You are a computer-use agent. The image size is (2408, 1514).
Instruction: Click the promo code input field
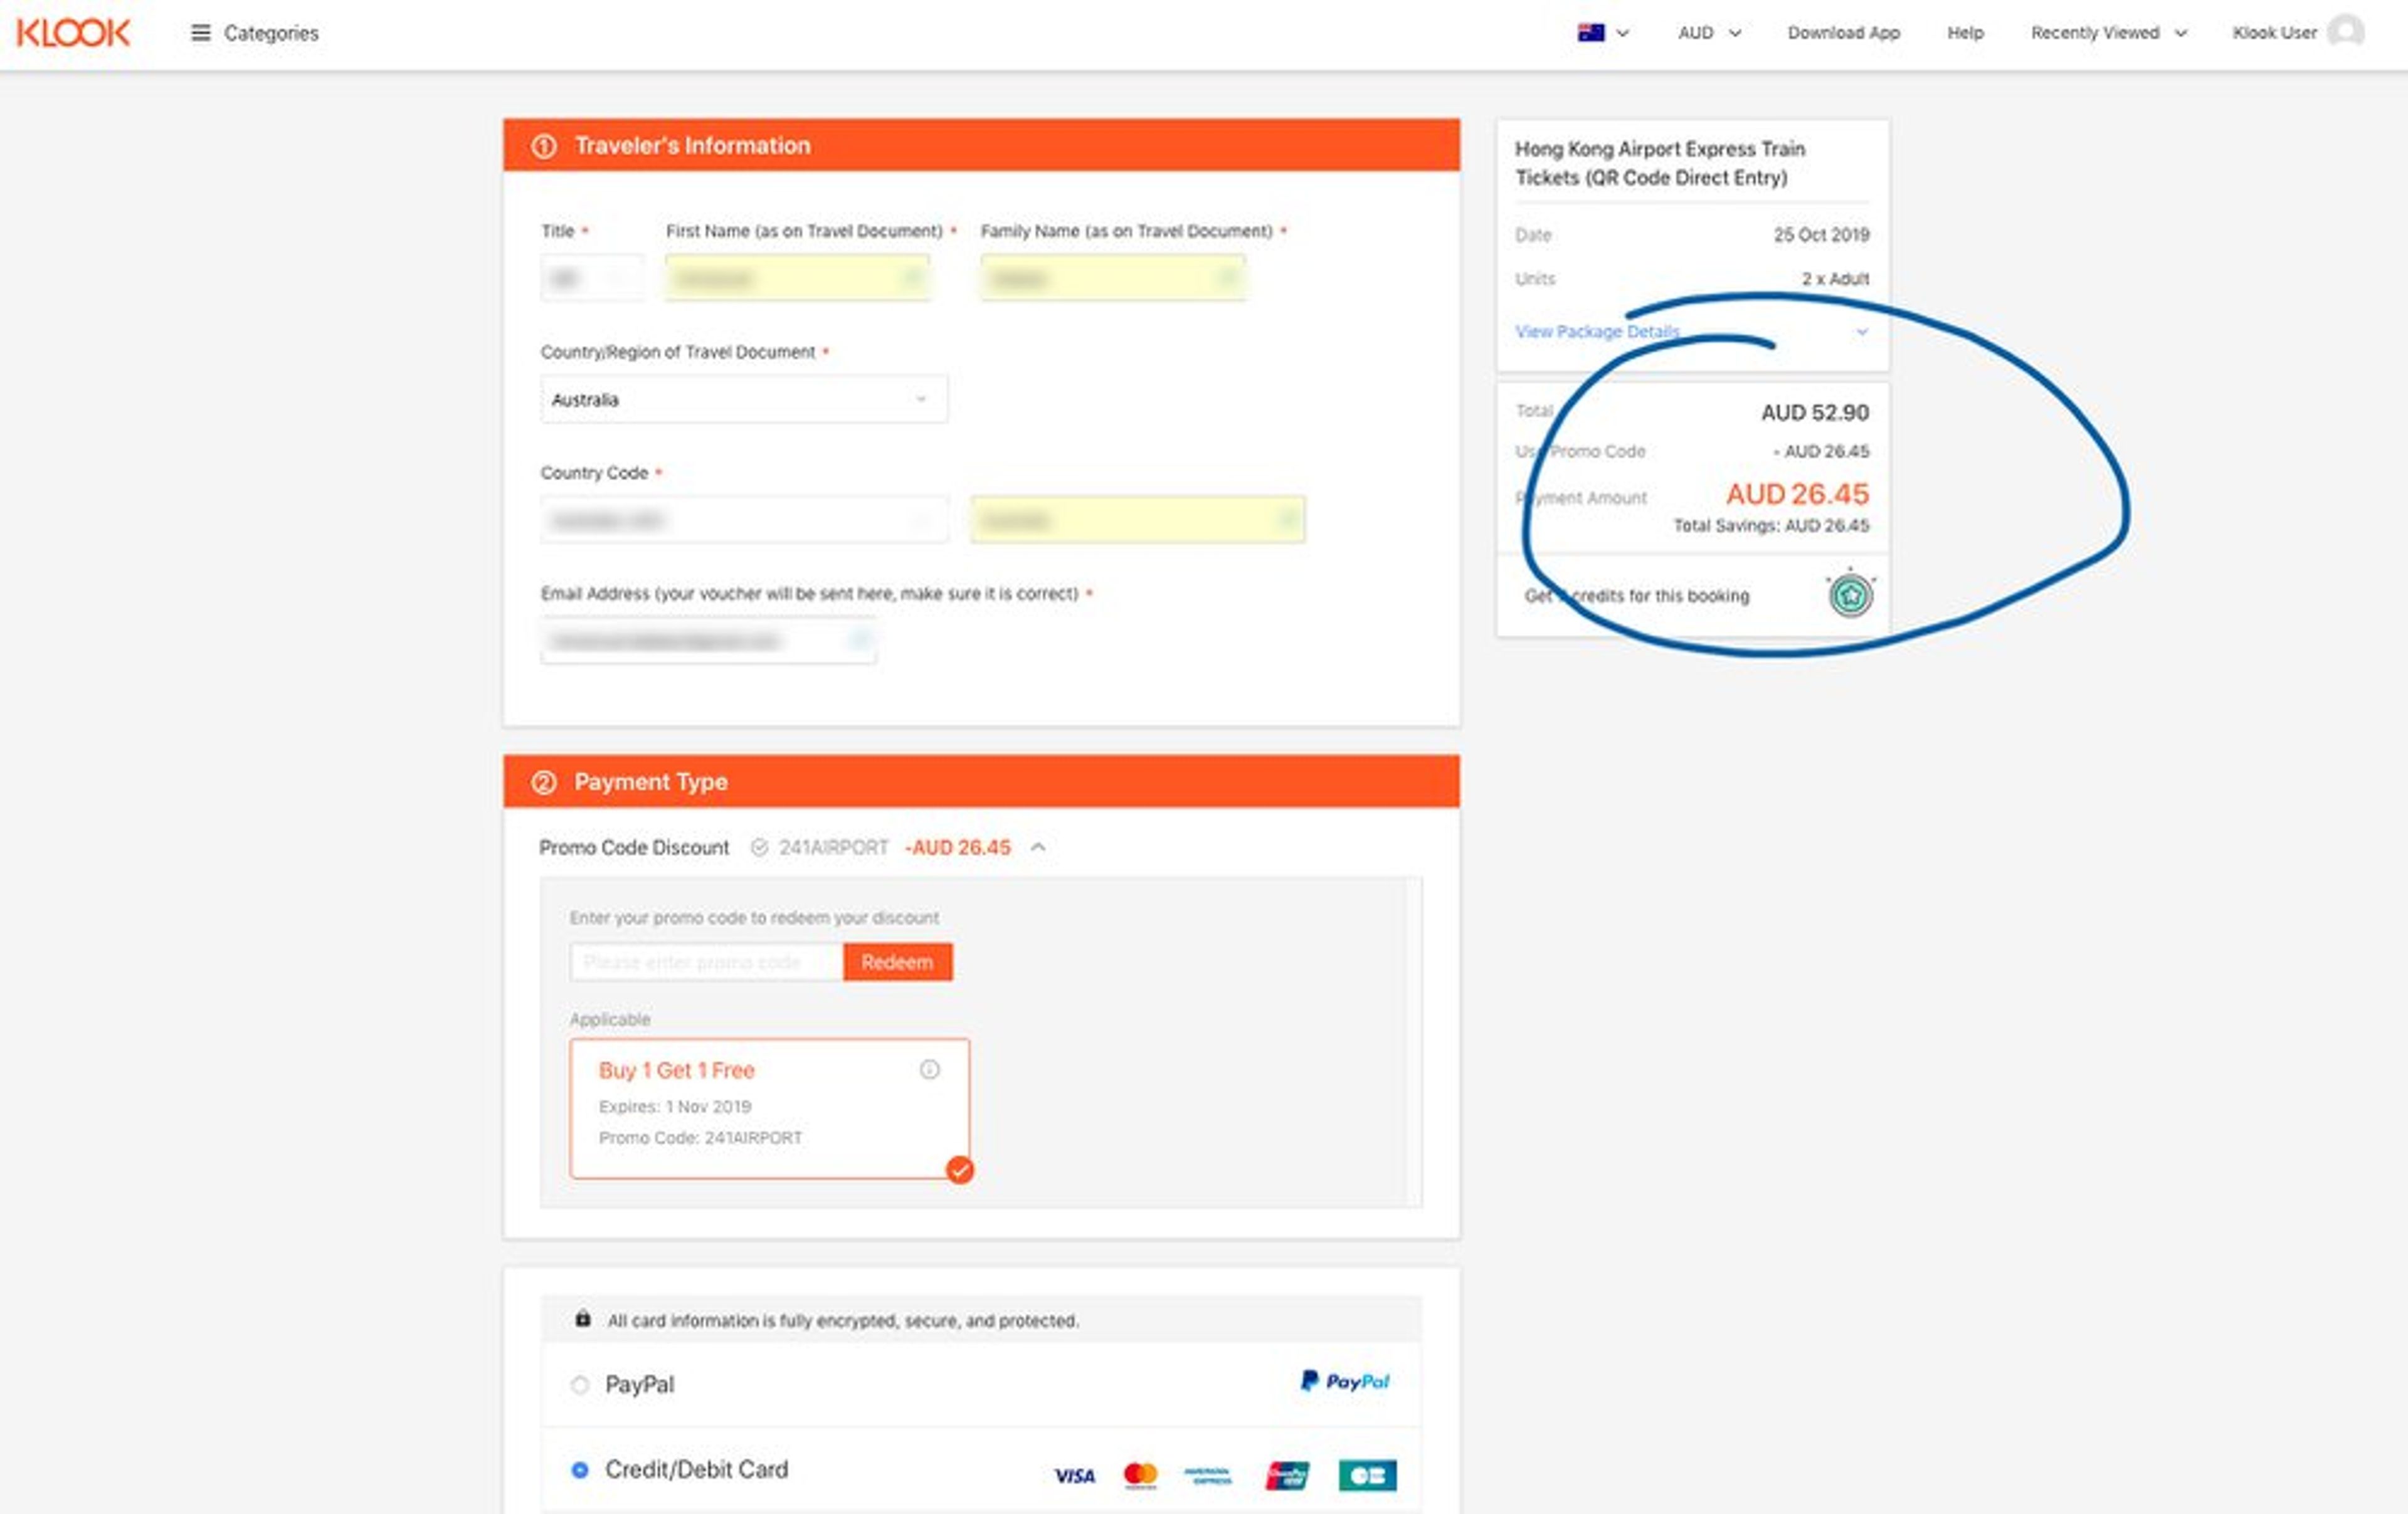click(x=705, y=962)
